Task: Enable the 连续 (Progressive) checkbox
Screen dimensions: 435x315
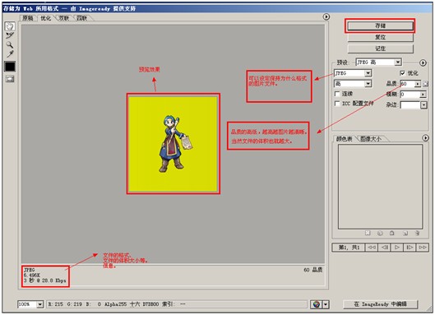Action: (x=337, y=94)
